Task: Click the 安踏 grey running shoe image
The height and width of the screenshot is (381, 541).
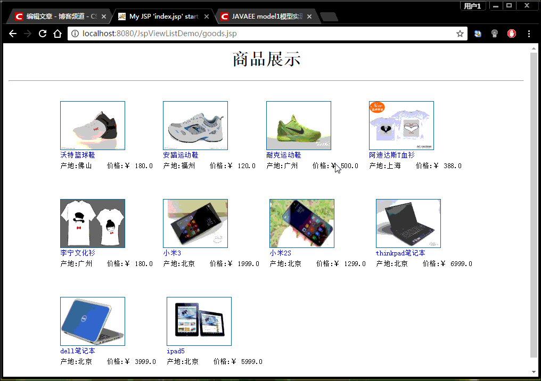Action: click(195, 126)
